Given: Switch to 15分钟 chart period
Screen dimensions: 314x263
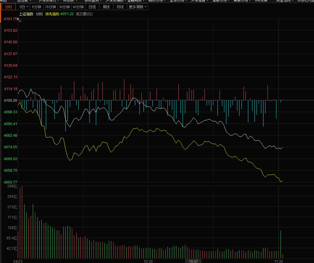Looking at the screenshot, I should click(x=50, y=7).
